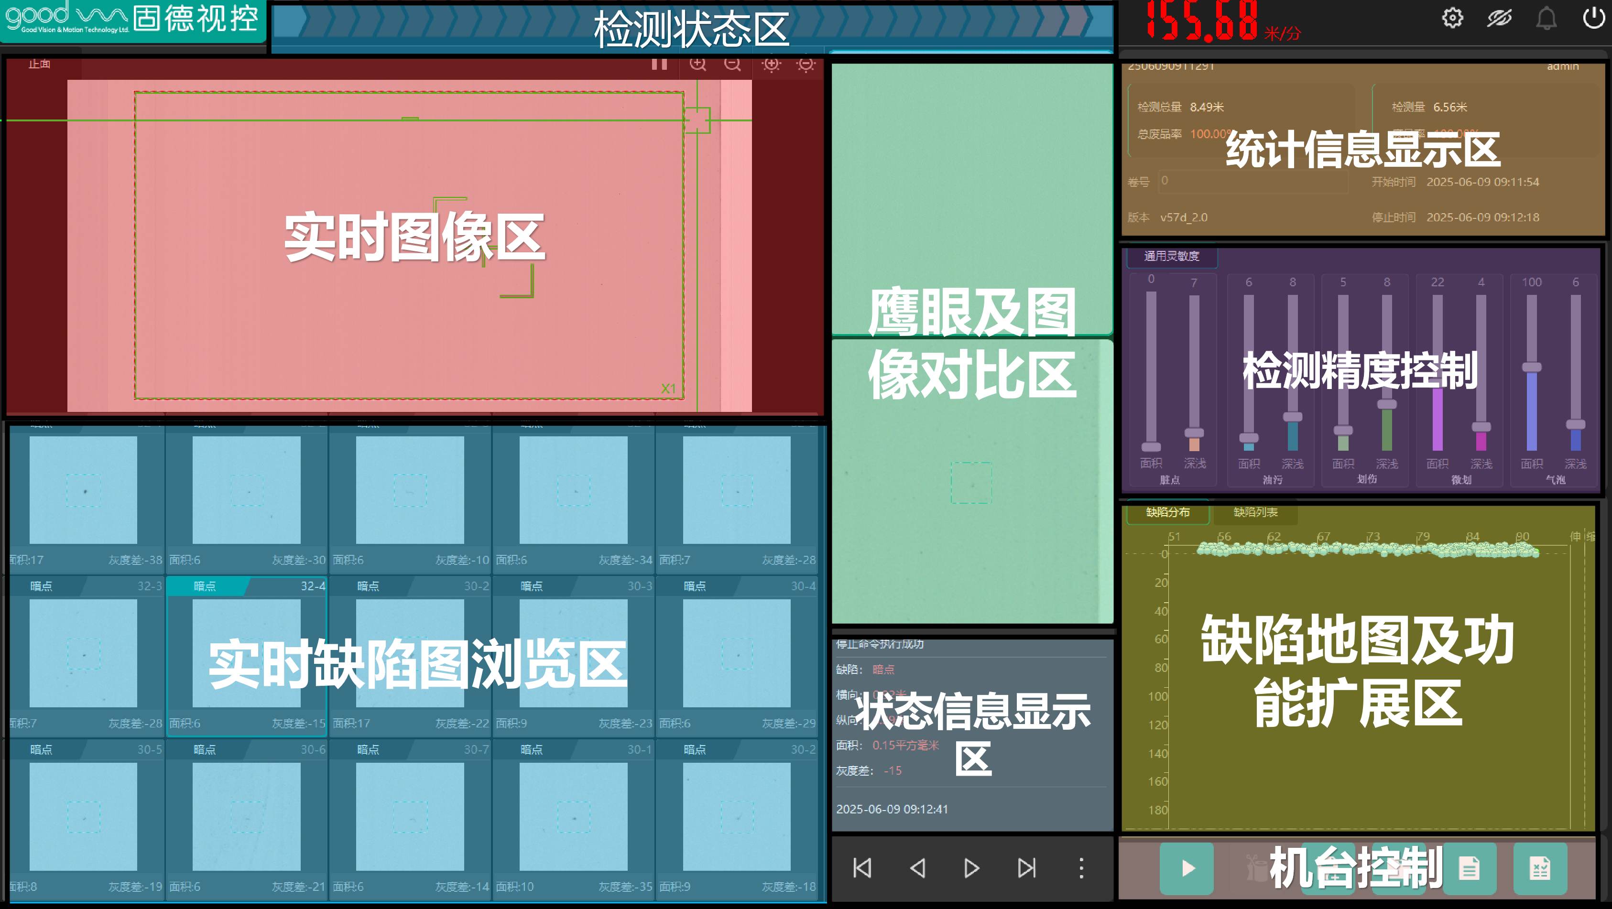Go to the next defect

click(971, 868)
